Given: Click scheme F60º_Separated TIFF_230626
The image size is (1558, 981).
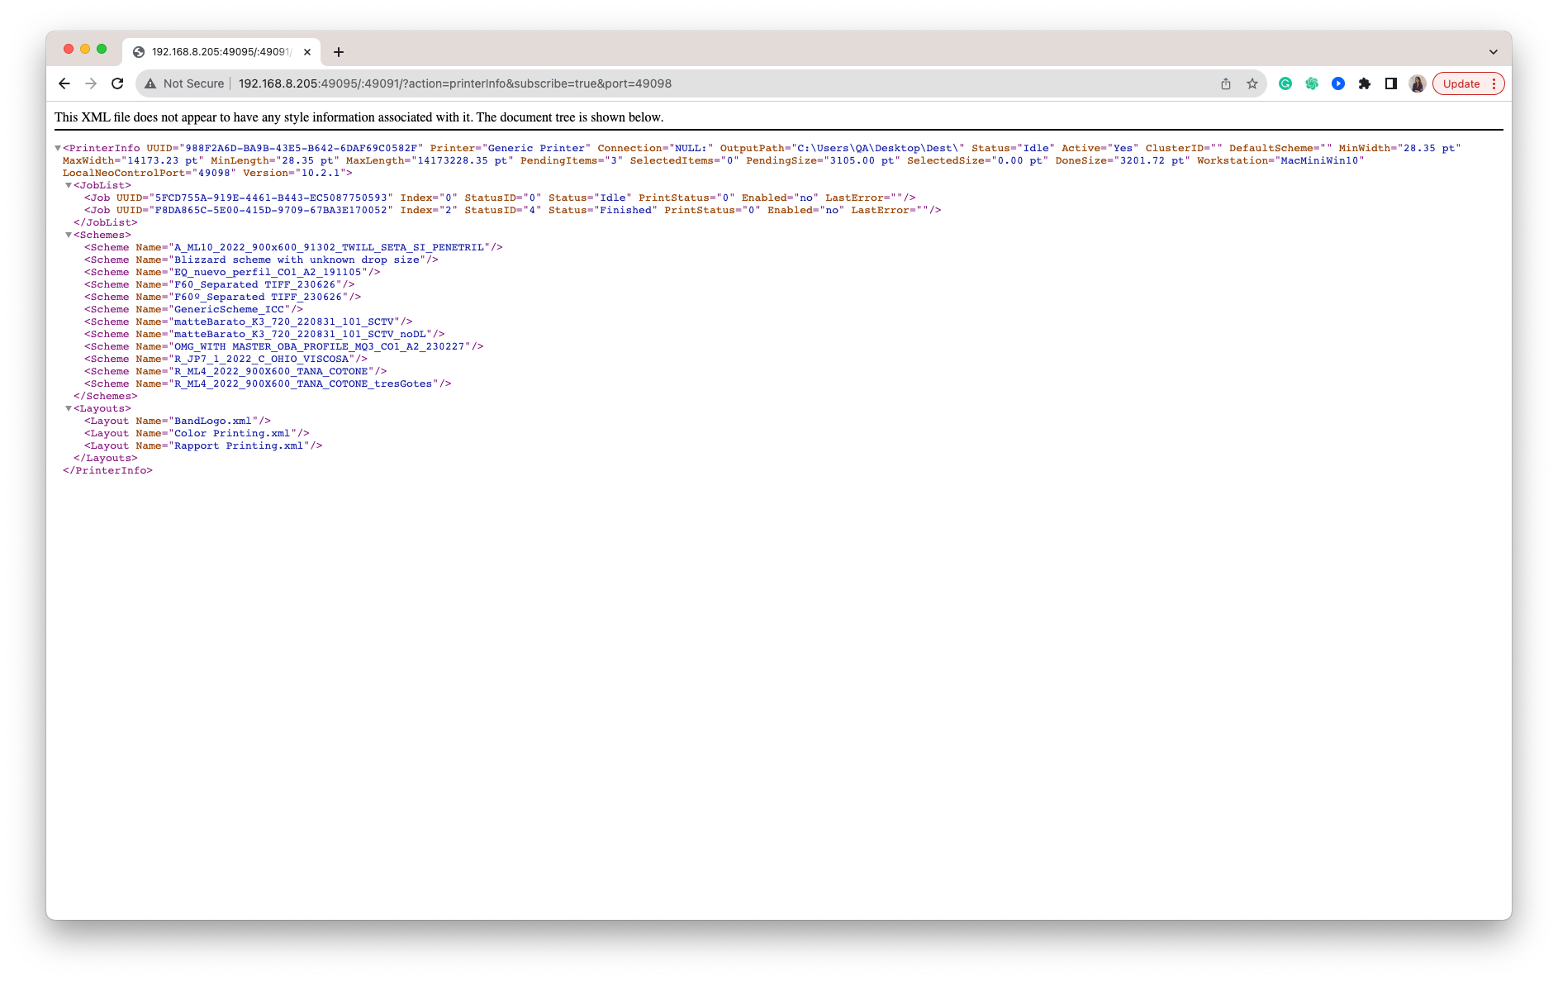Looking at the screenshot, I should [x=223, y=297].
